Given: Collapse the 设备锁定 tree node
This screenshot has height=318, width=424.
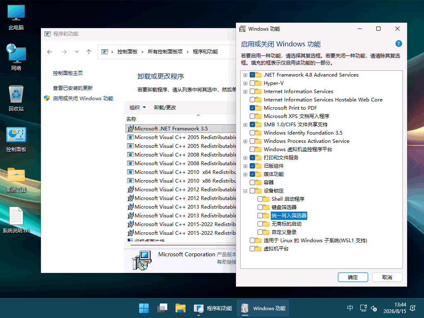Looking at the screenshot, I should 245,191.
